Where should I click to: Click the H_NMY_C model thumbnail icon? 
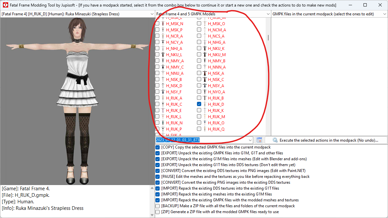(163, 67)
